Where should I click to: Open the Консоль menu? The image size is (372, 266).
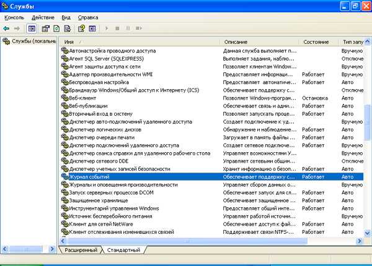pos(14,18)
